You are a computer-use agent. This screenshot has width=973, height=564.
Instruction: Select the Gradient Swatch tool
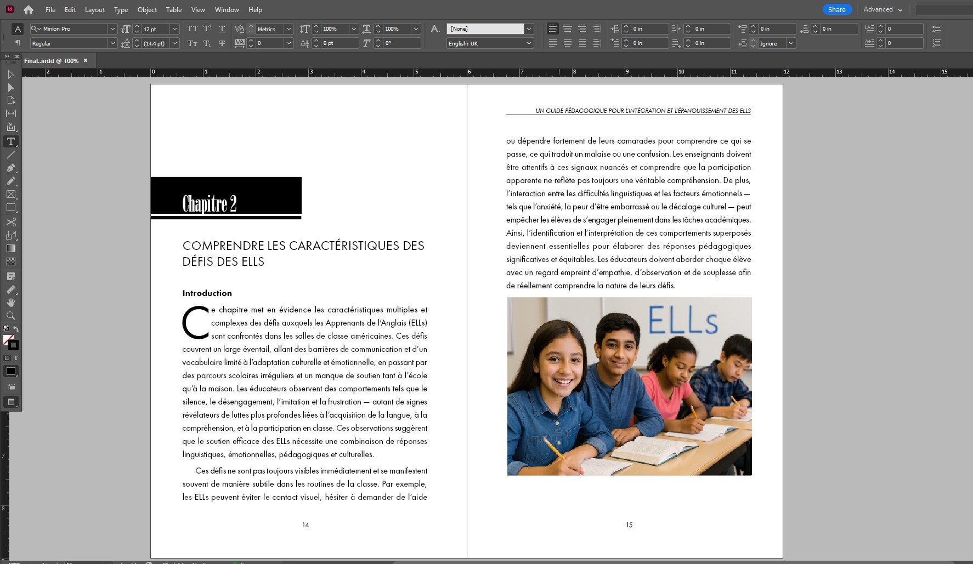(11, 248)
